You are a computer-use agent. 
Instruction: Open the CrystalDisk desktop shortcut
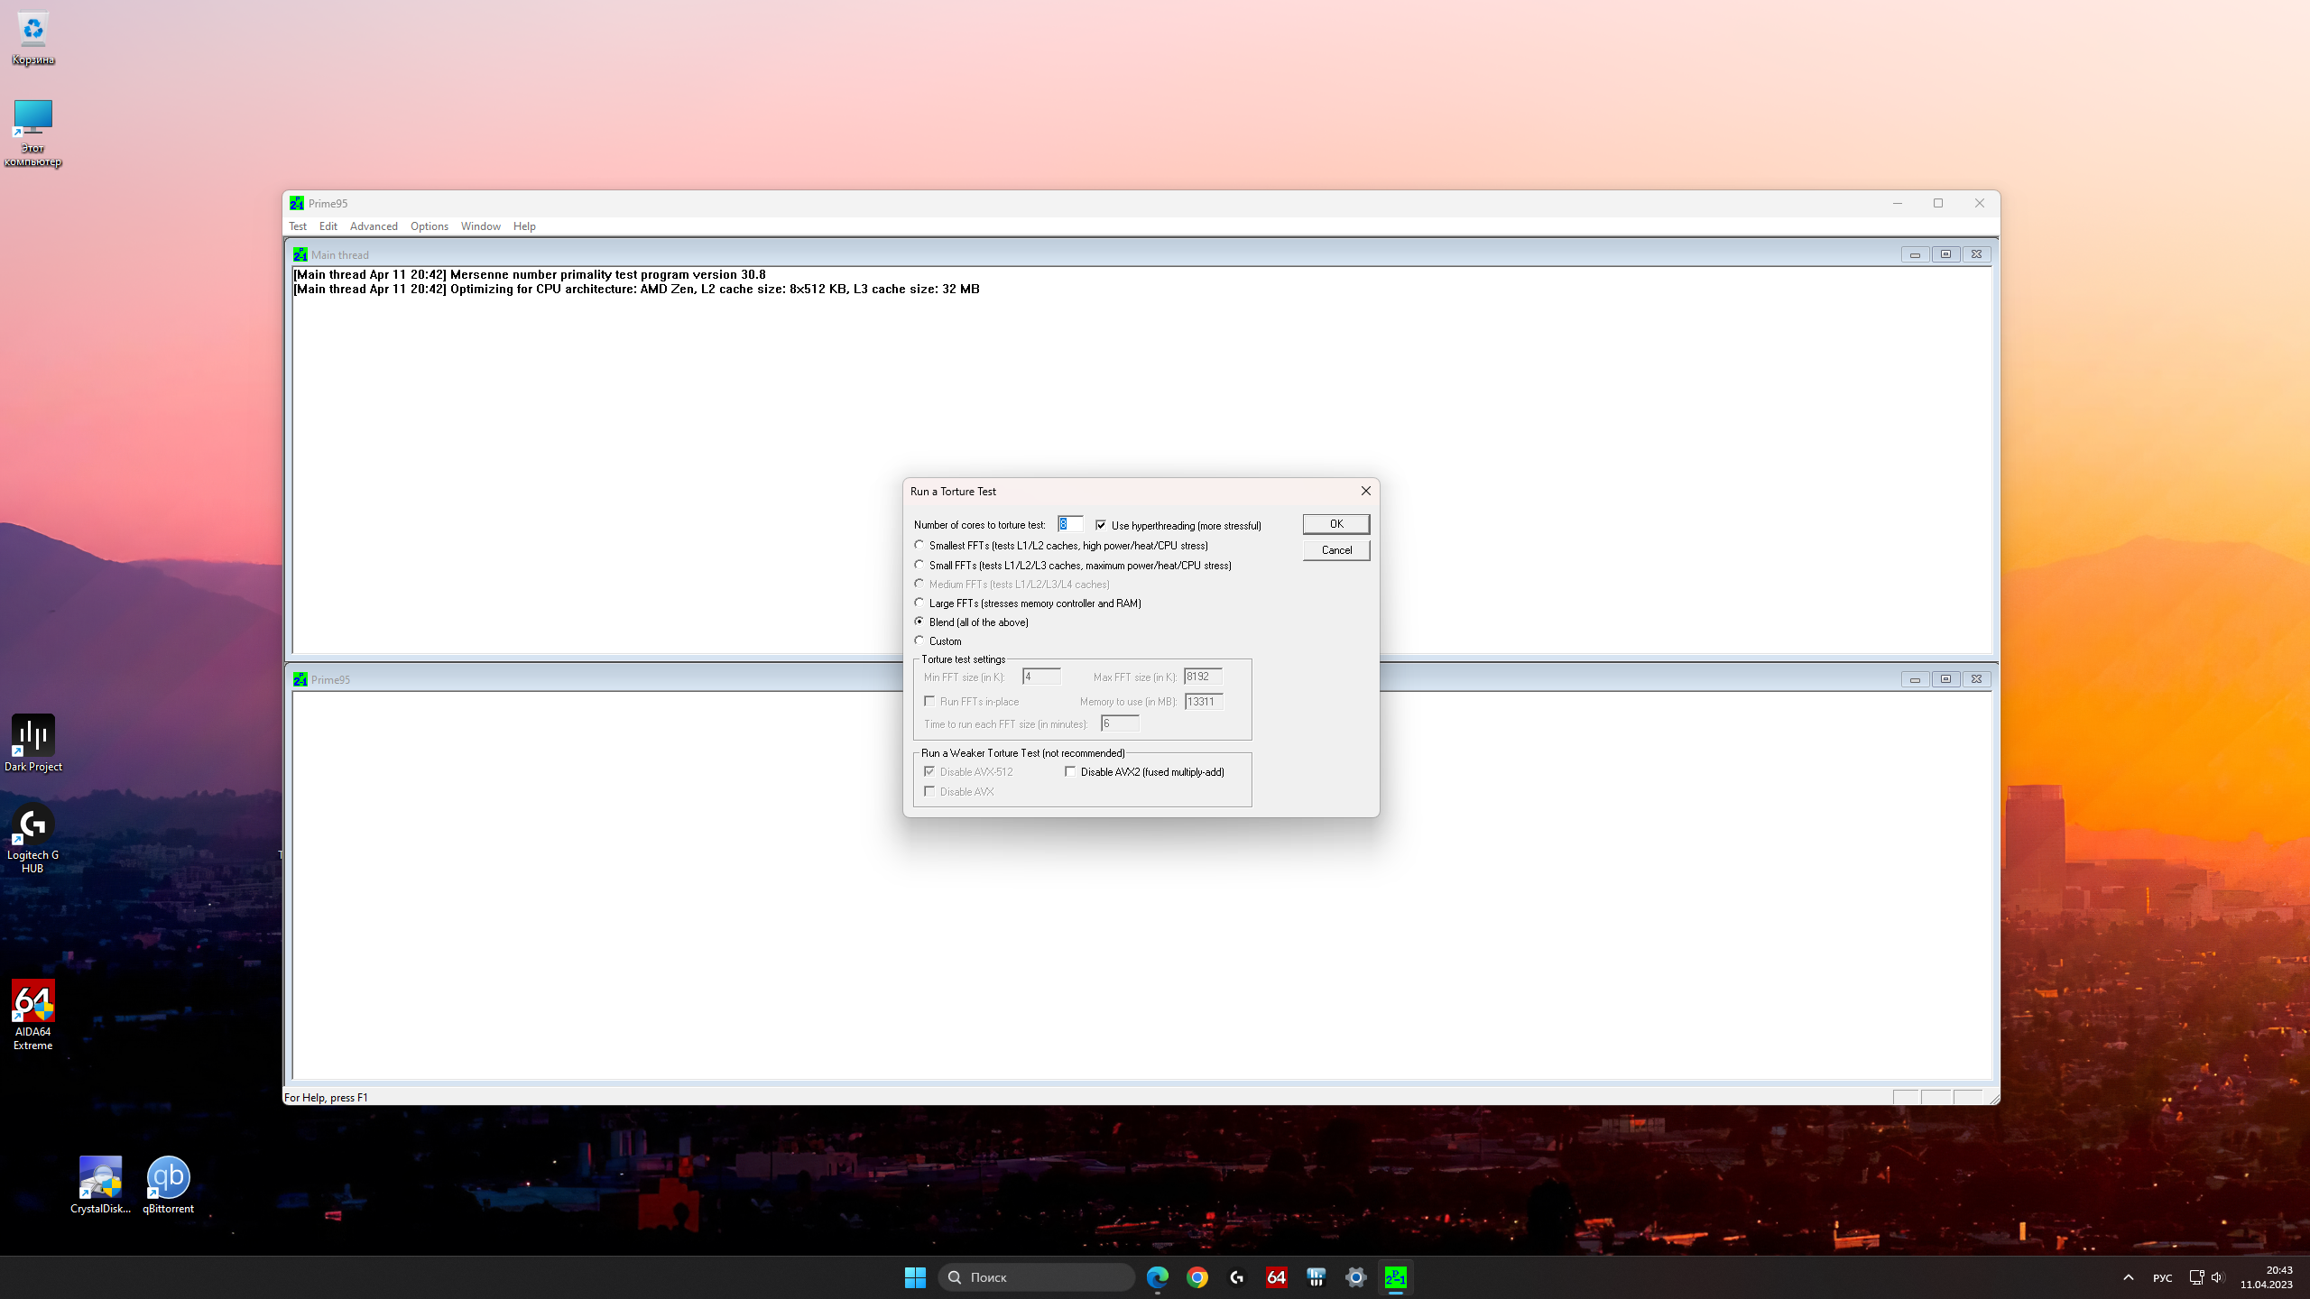click(100, 1177)
